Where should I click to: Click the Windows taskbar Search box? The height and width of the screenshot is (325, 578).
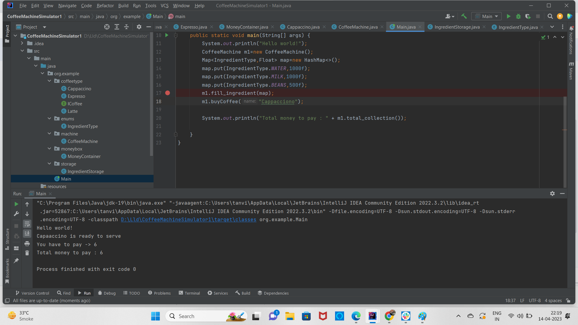click(x=206, y=316)
